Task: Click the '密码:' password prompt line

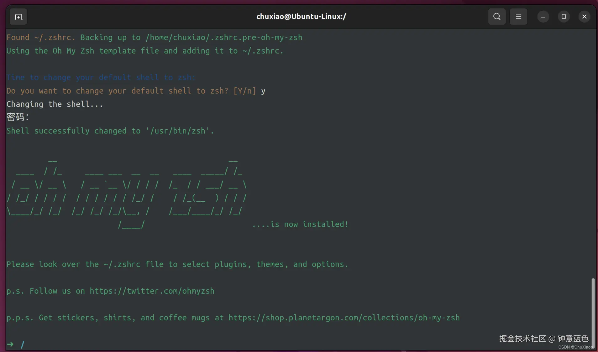Action: click(x=18, y=117)
